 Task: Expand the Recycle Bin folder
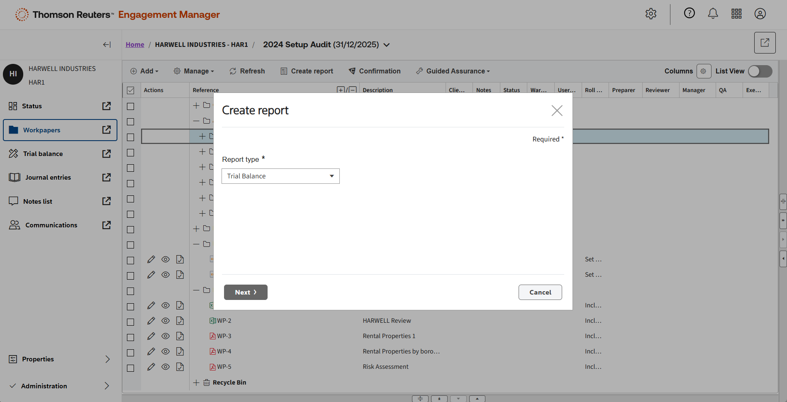196,383
